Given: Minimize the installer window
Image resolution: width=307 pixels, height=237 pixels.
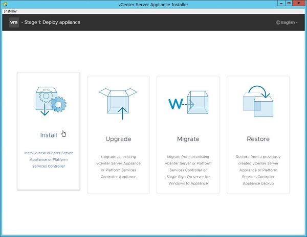Looking at the screenshot, I should click(x=281, y=3).
